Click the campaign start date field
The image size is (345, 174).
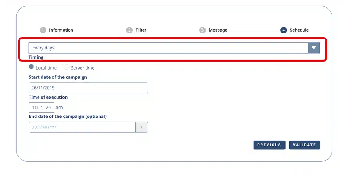(x=88, y=88)
